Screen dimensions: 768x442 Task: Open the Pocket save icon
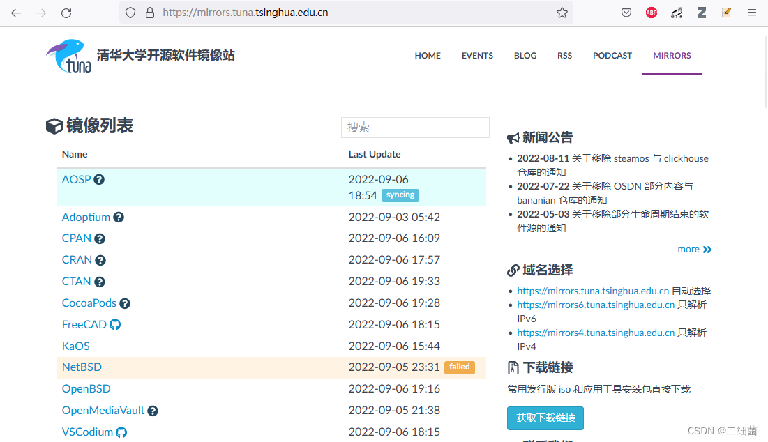click(x=626, y=13)
